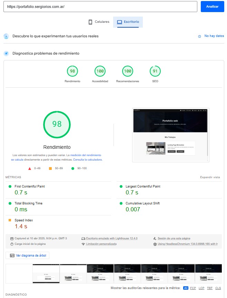Viewport: 227px width, 298px height.
Task: Click the No hay datos info icon
Action: (199, 36)
